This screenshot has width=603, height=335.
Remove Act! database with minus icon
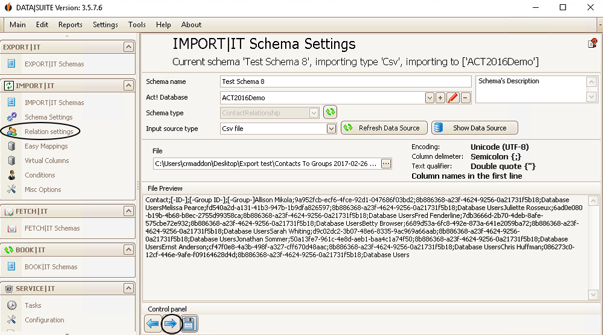click(x=465, y=98)
